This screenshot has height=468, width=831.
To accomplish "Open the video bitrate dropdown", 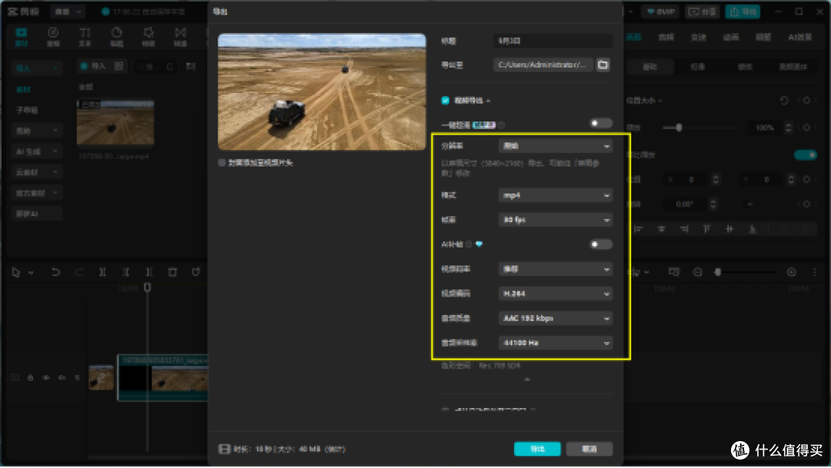I will click(x=556, y=269).
